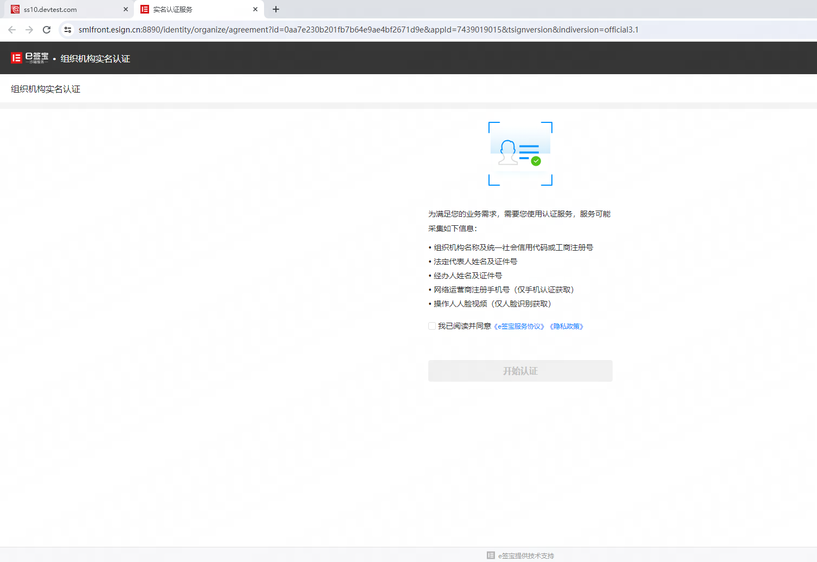Viewport: 817px width, 562px height.
Task: Open the 《e签宝服务协议》 link
Action: [x=519, y=326]
